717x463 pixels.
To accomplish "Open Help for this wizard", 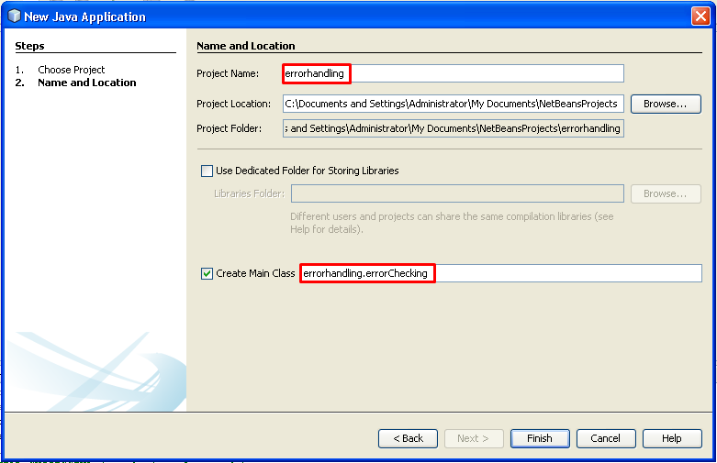I will coord(672,438).
